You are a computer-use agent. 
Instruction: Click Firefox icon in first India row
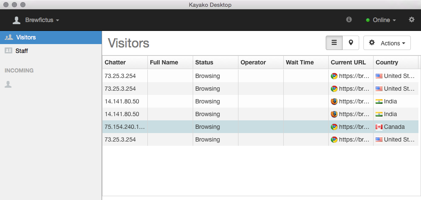tap(334, 101)
